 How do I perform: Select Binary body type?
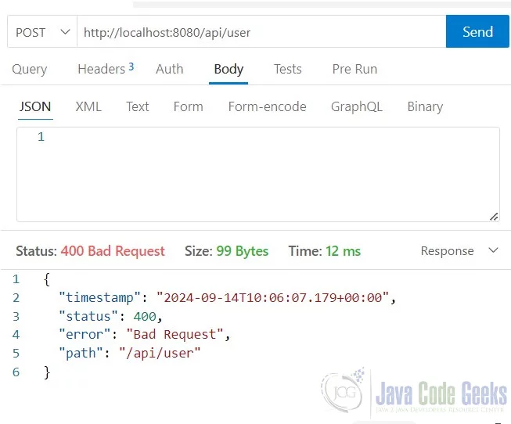pos(425,106)
